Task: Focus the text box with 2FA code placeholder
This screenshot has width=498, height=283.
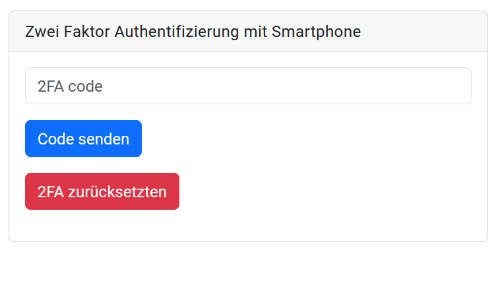Action: (248, 86)
